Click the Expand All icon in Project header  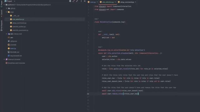tap(74, 1)
